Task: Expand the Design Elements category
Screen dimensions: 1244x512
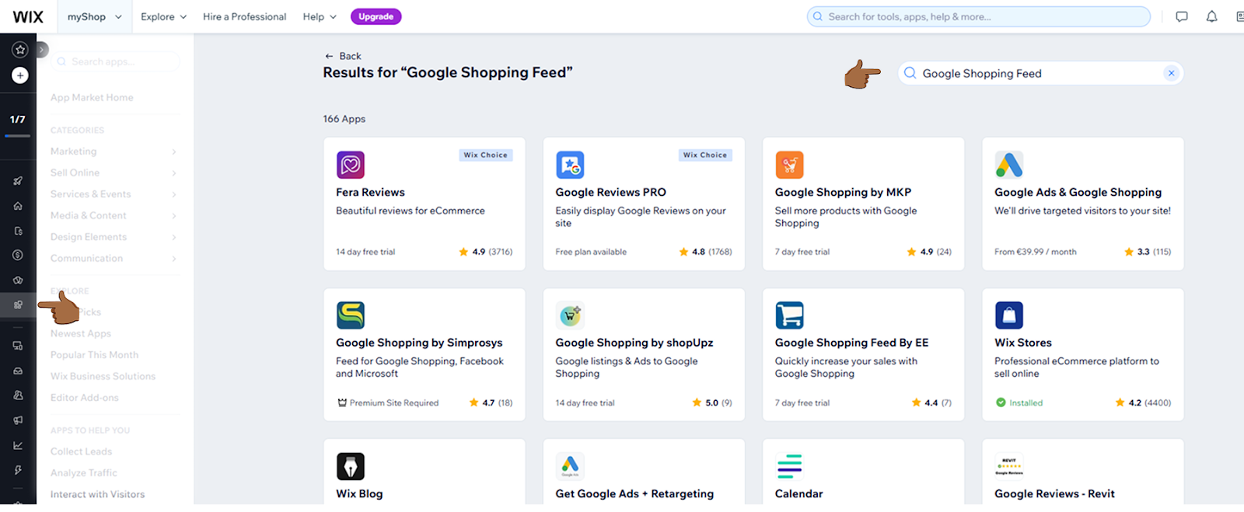Action: tap(114, 237)
